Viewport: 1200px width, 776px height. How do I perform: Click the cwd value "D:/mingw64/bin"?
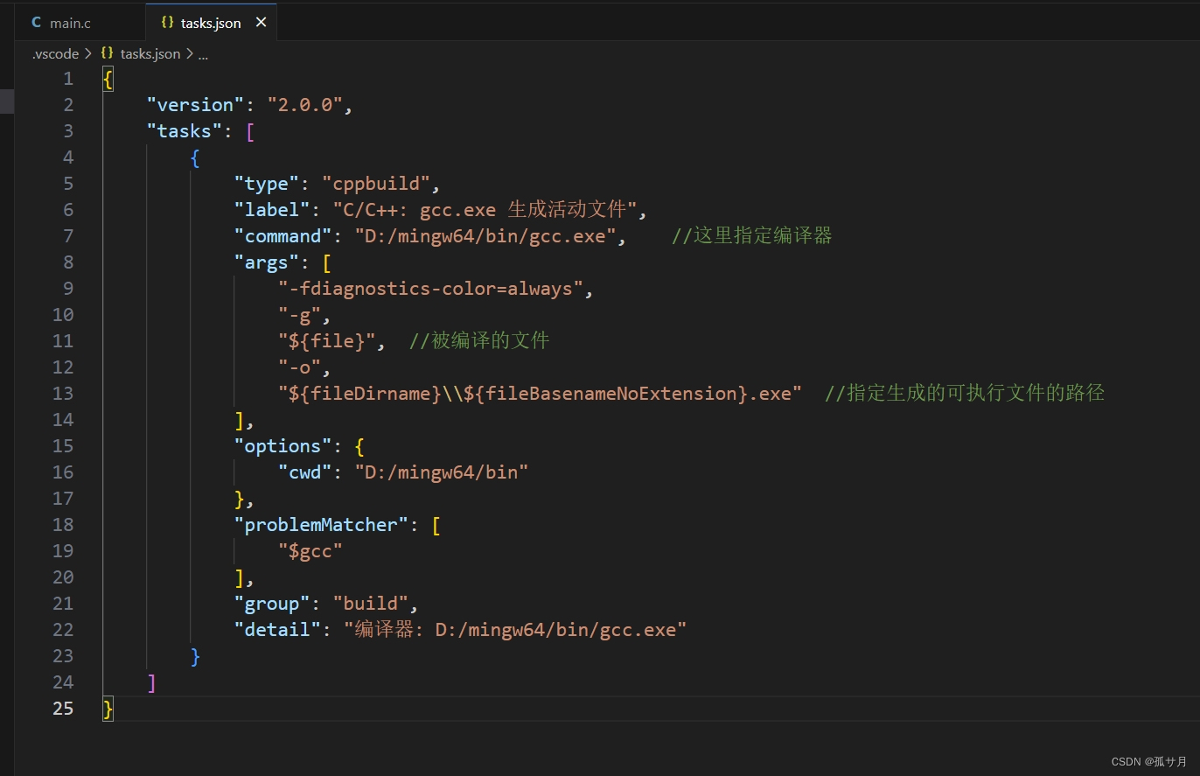click(x=442, y=472)
